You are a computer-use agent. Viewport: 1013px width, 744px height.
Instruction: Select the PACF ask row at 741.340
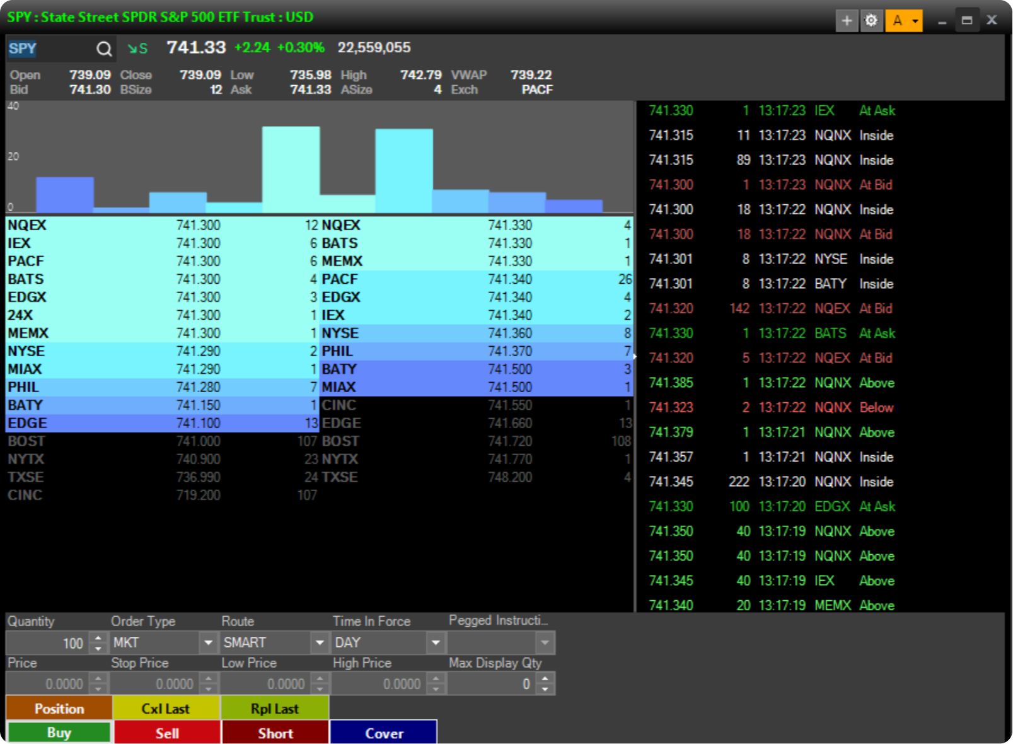pos(477,279)
